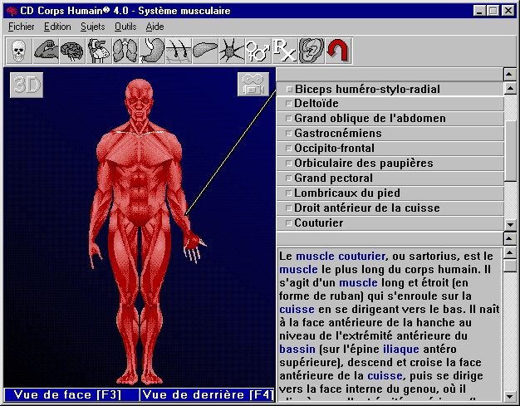Select Vue de face [F3] button

[x=71, y=394]
